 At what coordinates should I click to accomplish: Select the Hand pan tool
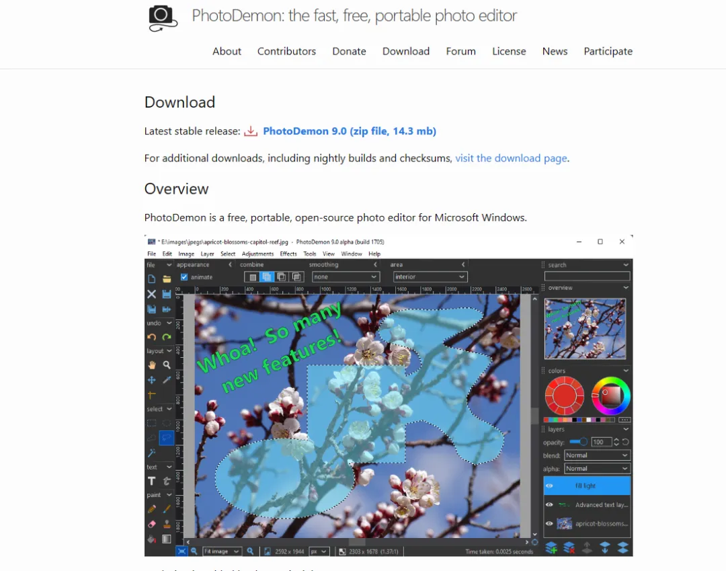(x=151, y=365)
